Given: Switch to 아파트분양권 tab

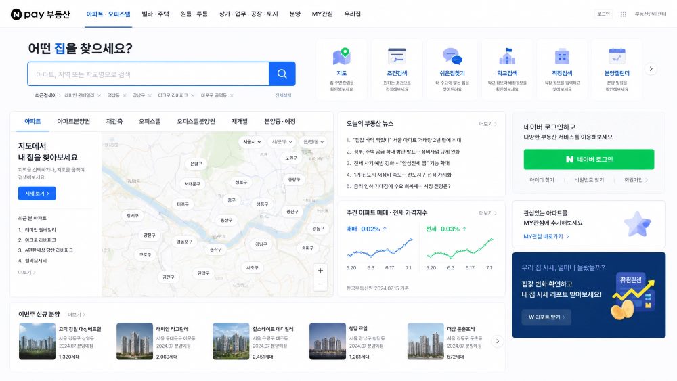Looking at the screenshot, I should pos(73,121).
